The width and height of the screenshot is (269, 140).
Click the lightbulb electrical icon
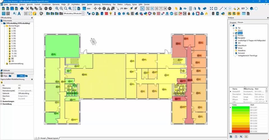(111, 13)
